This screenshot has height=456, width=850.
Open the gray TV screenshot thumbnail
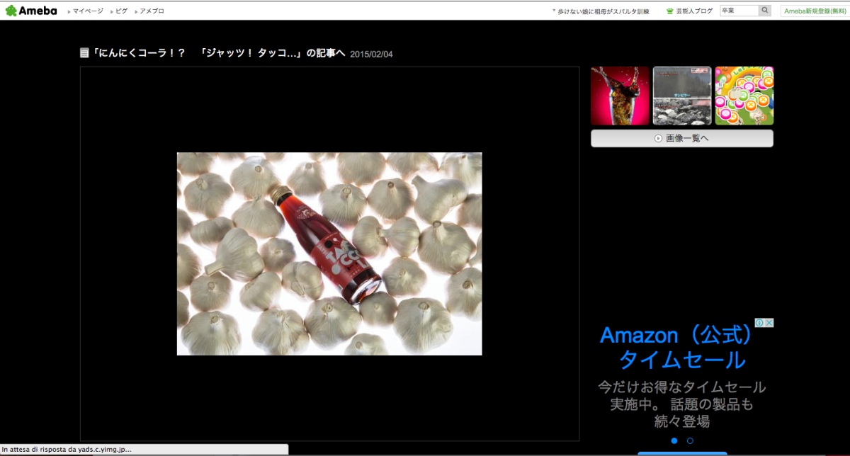coord(681,96)
